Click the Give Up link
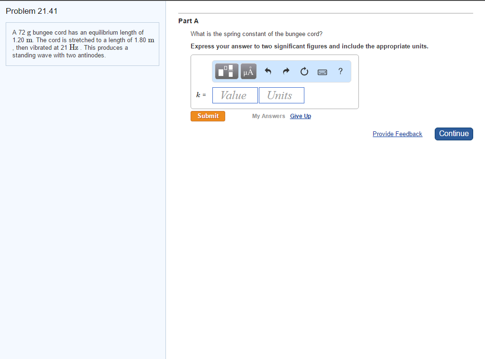This screenshot has height=359, width=485. coord(301,116)
